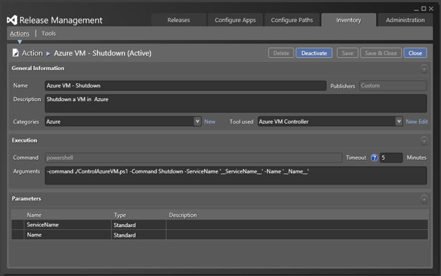Image resolution: width=441 pixels, height=276 pixels.
Task: Click the Delete button
Action: 281,53
